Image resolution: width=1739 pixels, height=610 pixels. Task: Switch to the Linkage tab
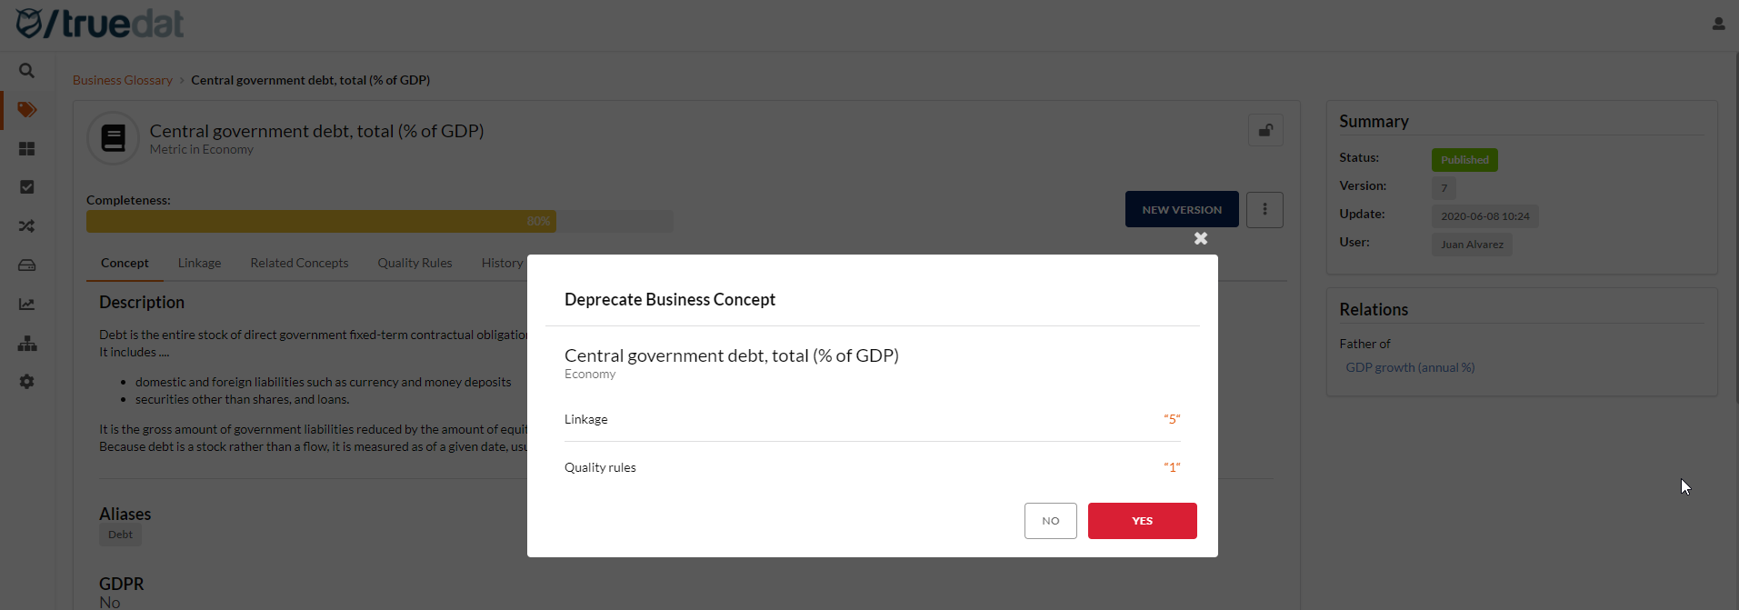pyautogui.click(x=199, y=263)
